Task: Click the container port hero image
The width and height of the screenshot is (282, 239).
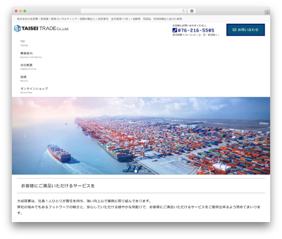Action: [x=141, y=136]
